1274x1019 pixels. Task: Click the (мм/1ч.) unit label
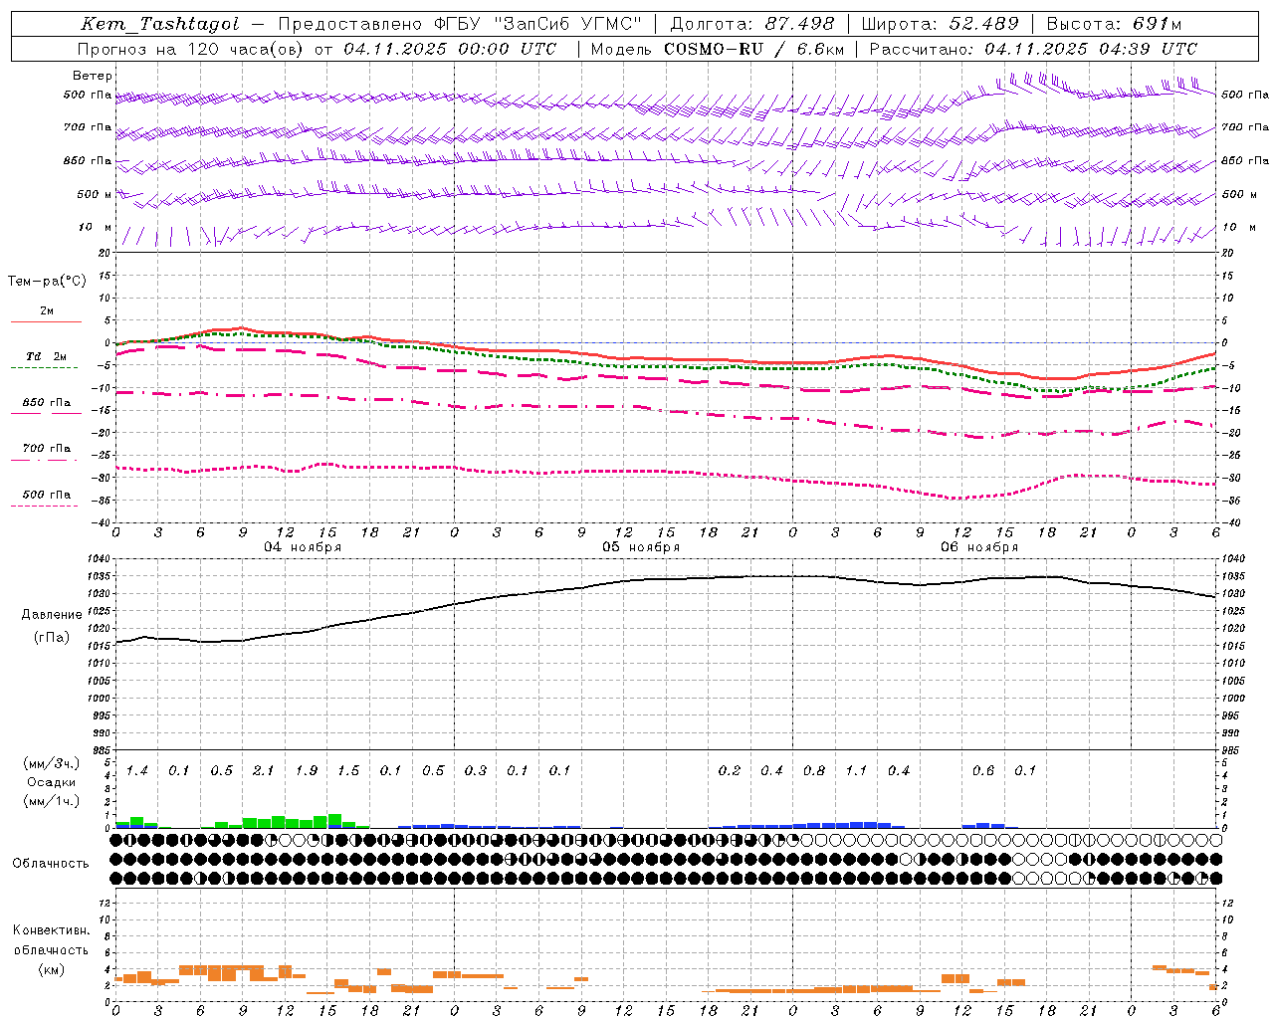(x=51, y=801)
